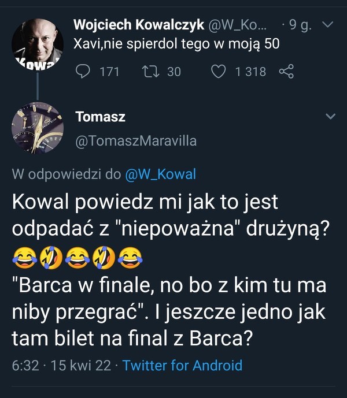Follow the @W_Kowal mention link

point(161,174)
